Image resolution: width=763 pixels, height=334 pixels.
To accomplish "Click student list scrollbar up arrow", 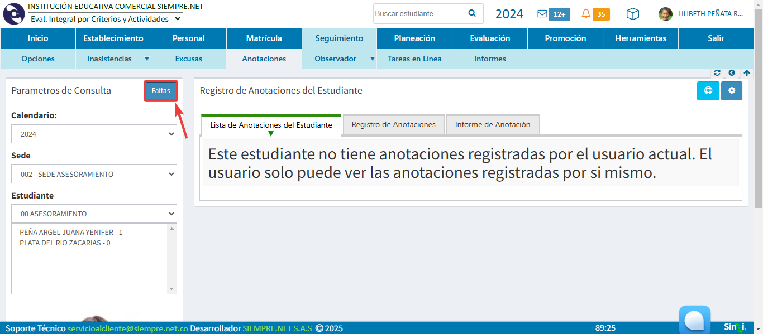I will pos(172,229).
